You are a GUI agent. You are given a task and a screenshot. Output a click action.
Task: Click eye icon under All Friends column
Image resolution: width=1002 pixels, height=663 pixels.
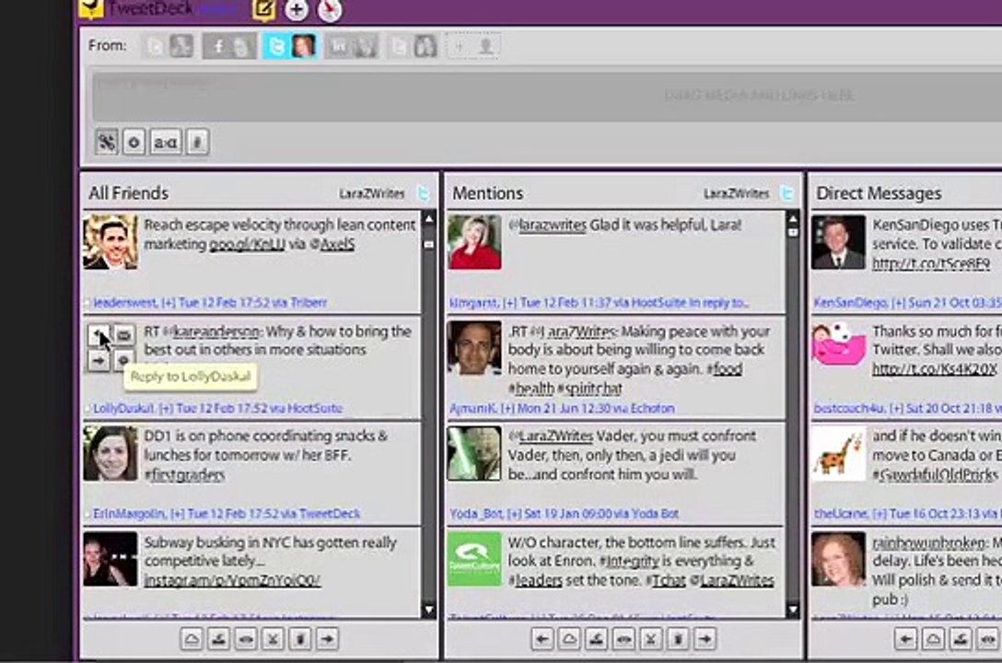[246, 639]
